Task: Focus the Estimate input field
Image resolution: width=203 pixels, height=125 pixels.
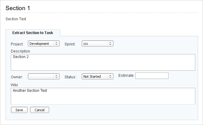Action: (x=152, y=76)
